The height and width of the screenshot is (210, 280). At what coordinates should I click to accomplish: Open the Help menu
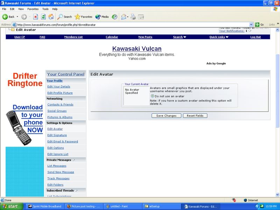tap(55, 9)
